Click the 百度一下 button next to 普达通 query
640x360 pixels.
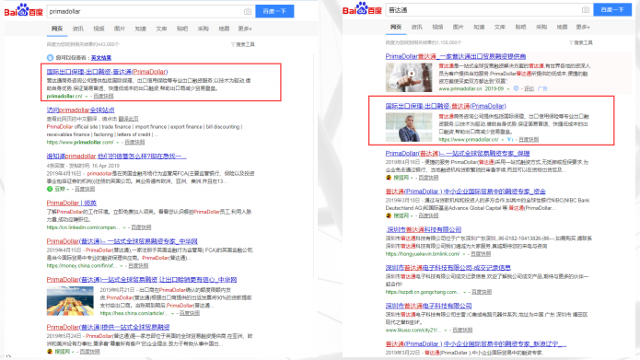(612, 10)
